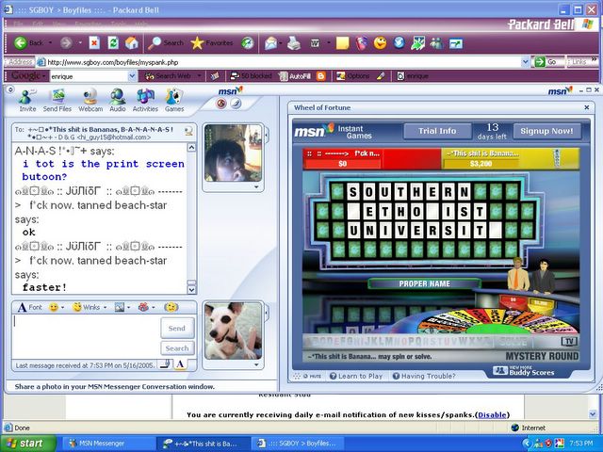Change text style with the Font button
The image size is (603, 452).
click(29, 307)
